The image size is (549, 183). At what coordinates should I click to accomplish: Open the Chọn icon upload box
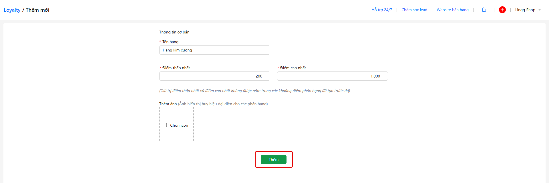[x=176, y=124]
